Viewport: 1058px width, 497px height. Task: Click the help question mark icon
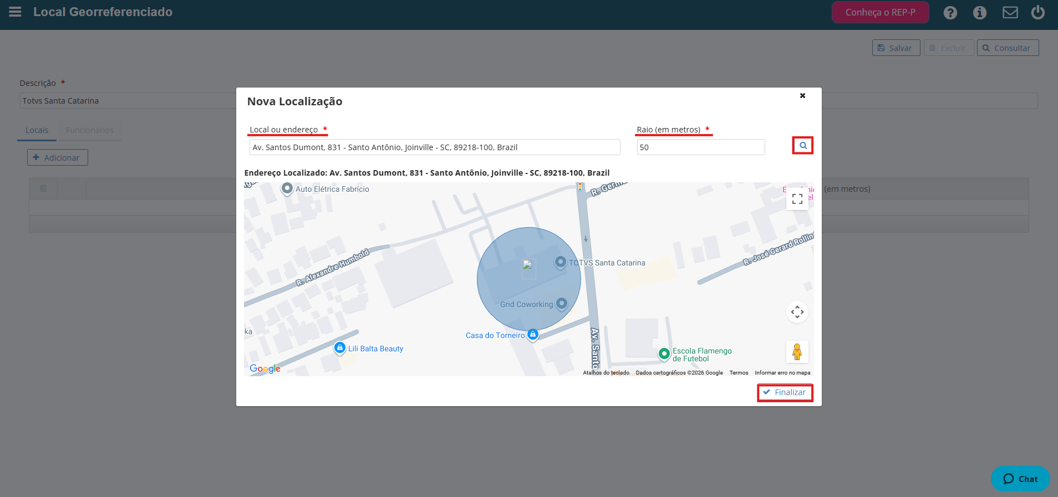click(x=950, y=13)
